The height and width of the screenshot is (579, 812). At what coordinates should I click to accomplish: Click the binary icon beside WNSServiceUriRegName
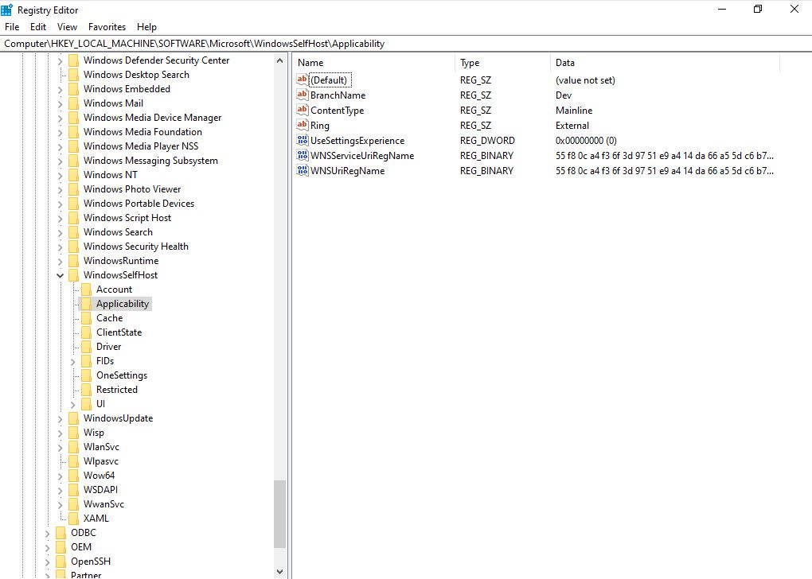click(302, 155)
